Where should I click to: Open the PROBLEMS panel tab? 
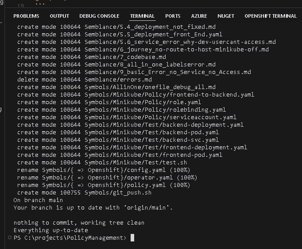[26, 16]
